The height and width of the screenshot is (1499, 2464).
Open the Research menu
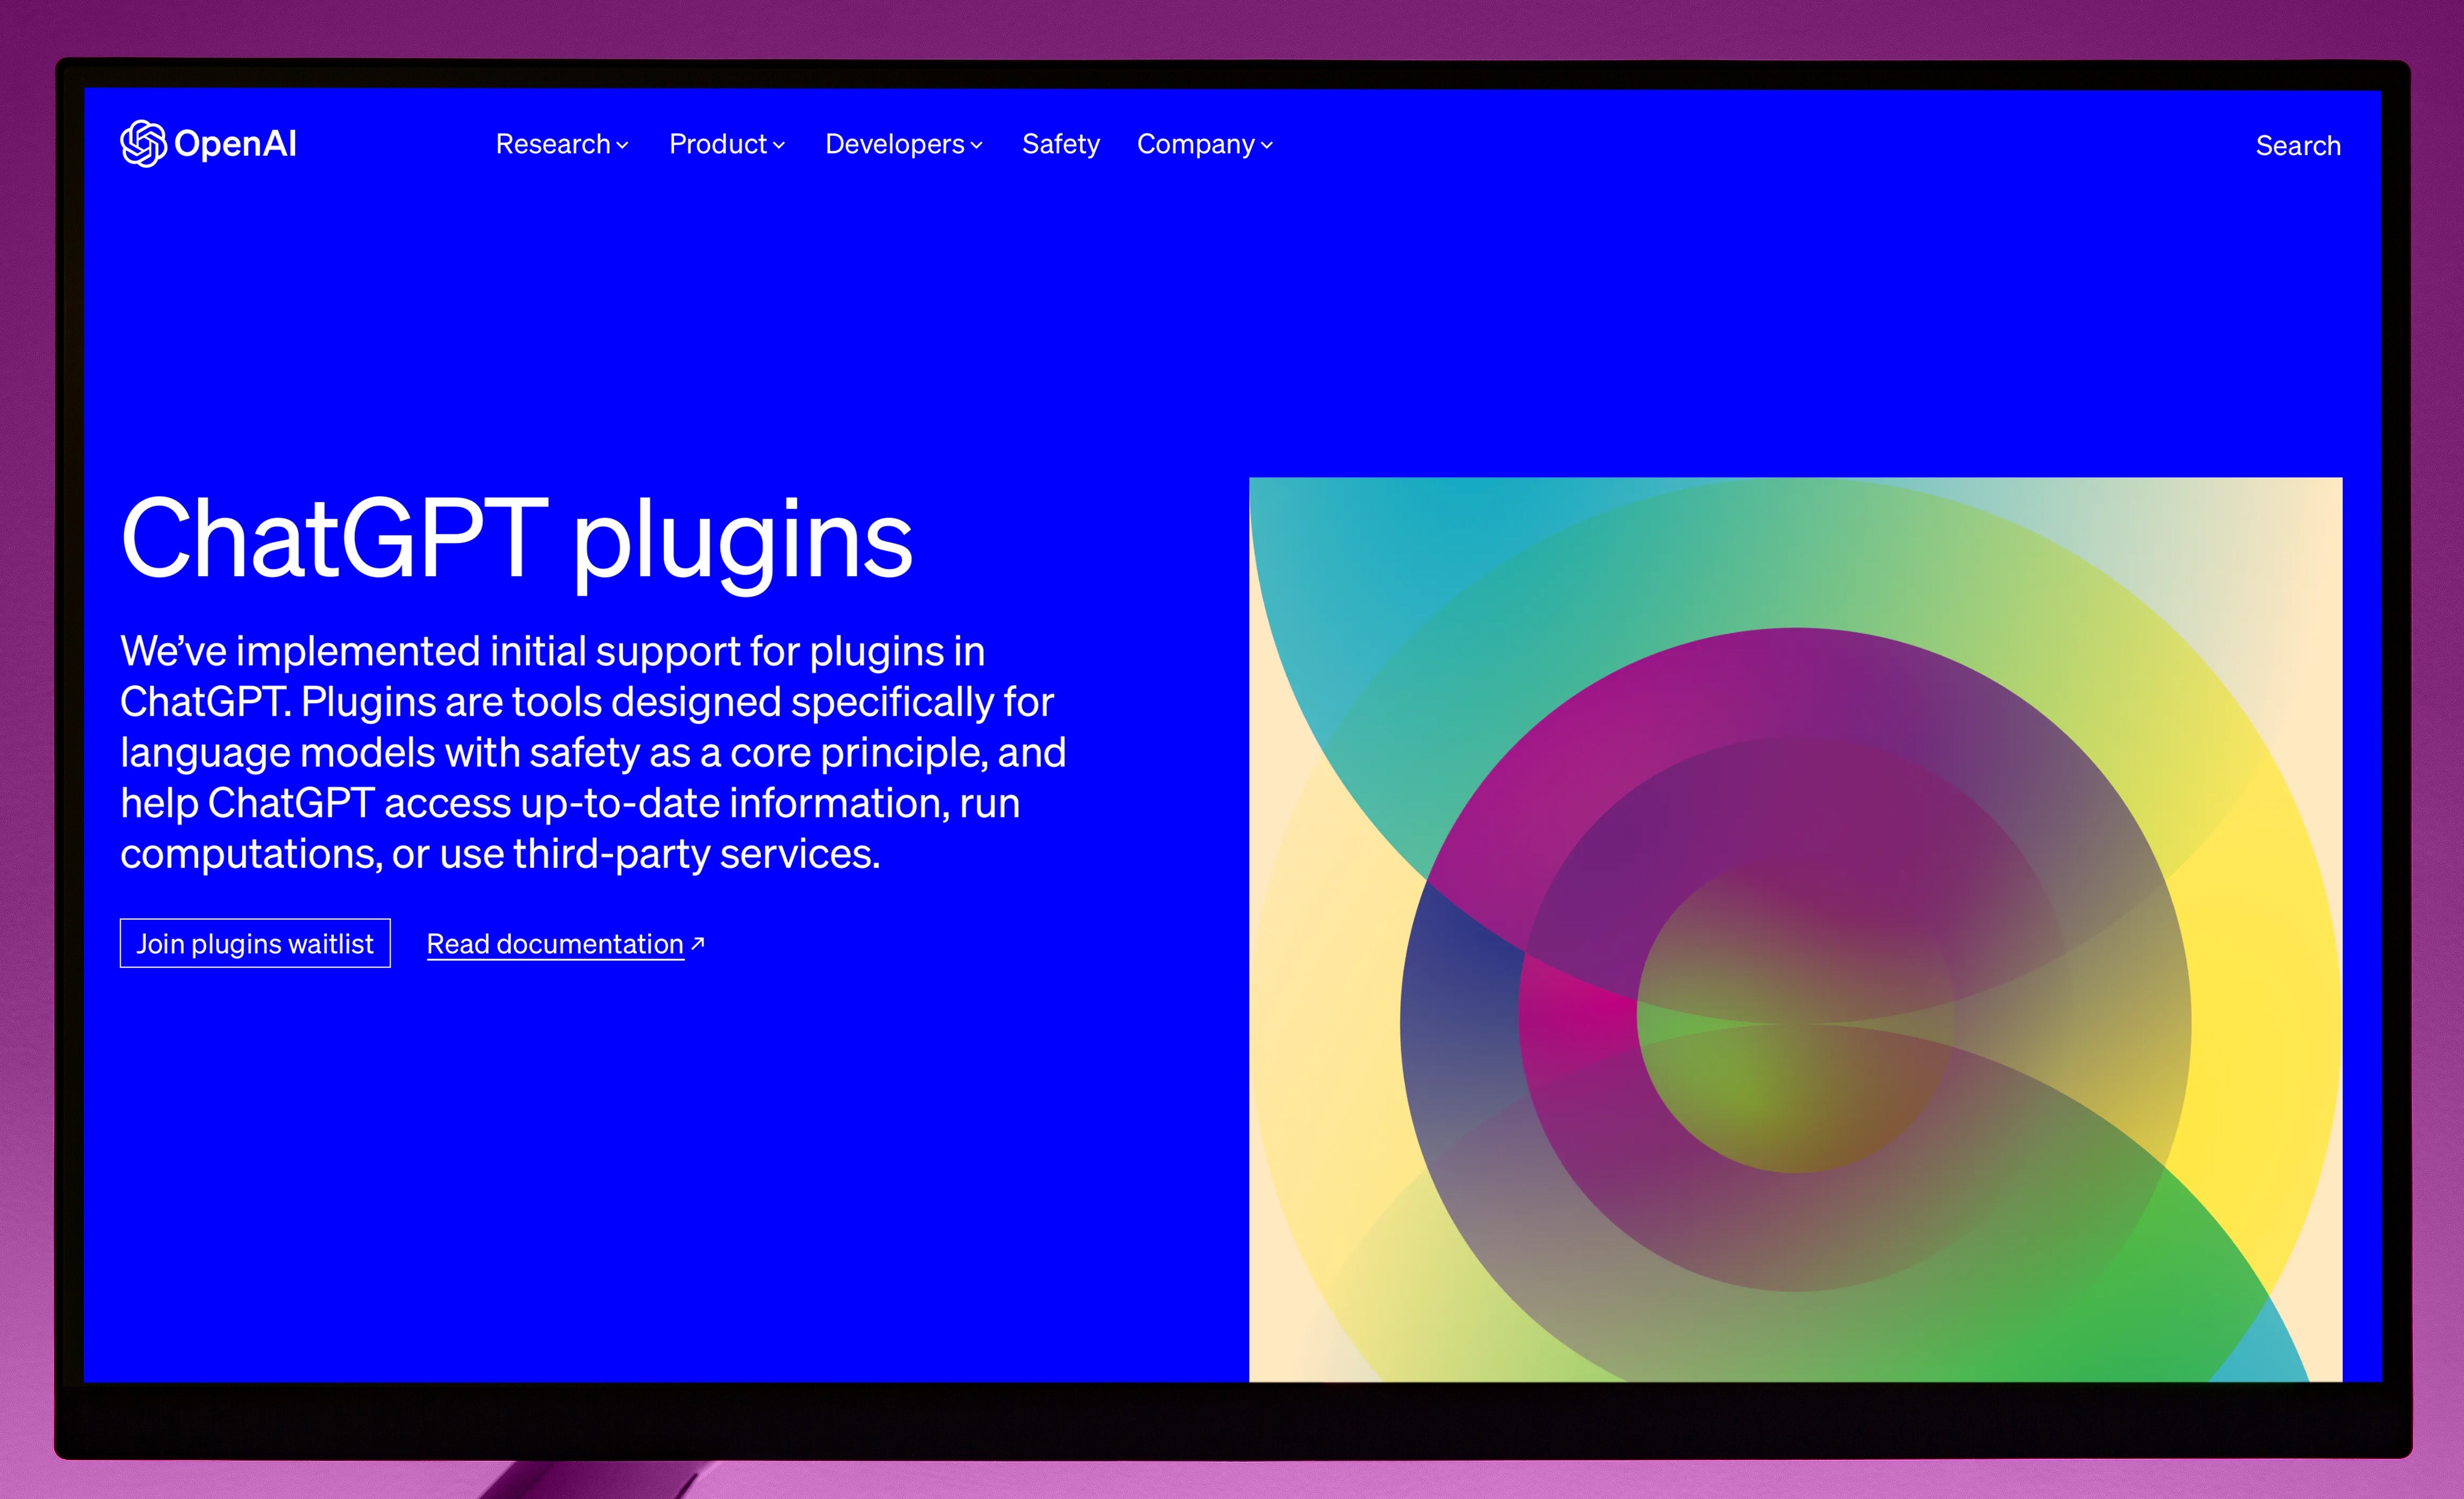coord(553,144)
